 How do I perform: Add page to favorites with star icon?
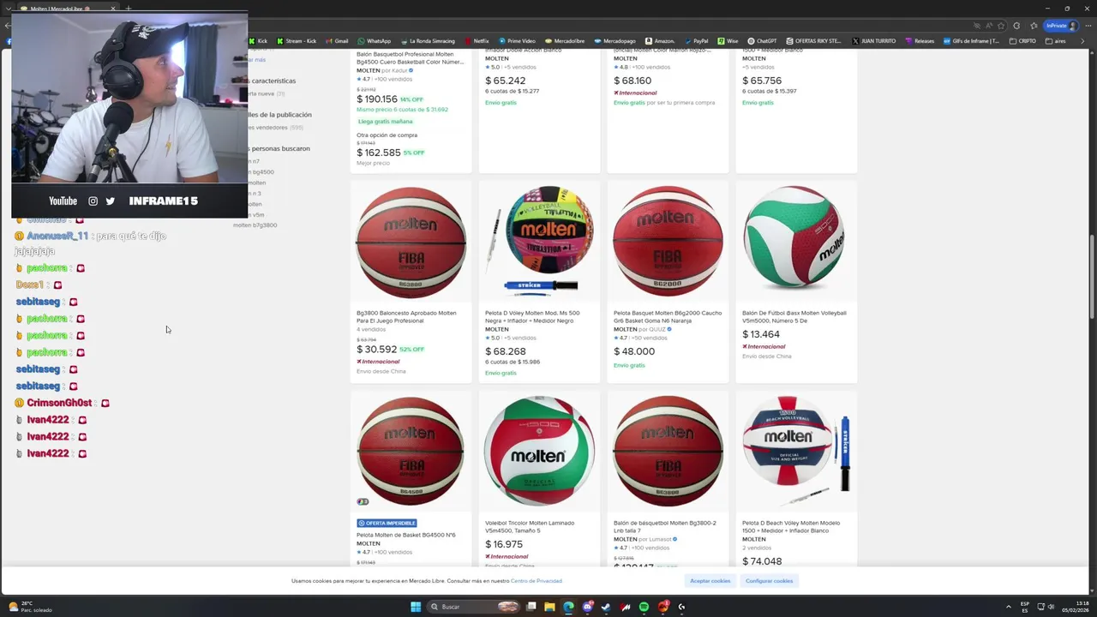click(x=1000, y=26)
